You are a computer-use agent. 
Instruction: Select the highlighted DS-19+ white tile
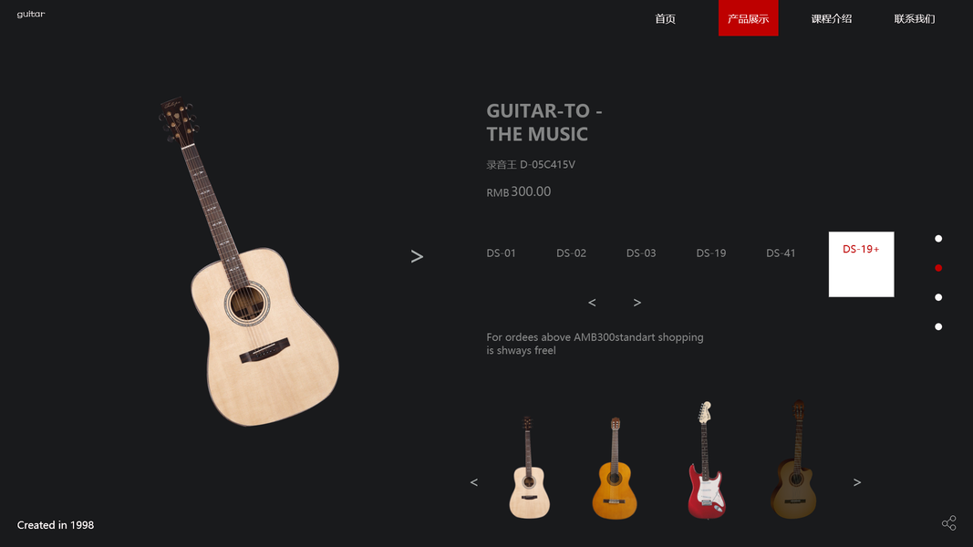(x=862, y=264)
